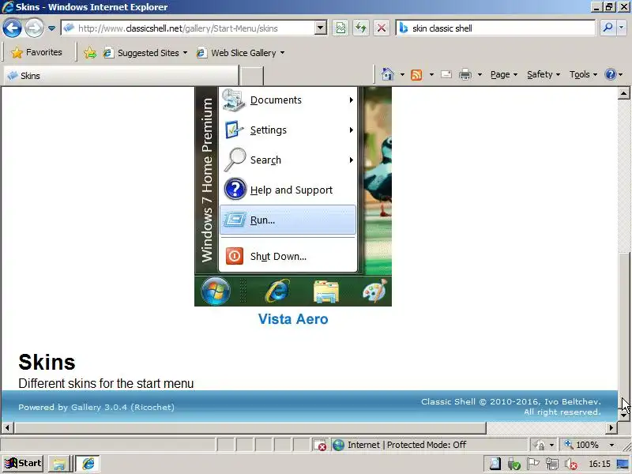Expand the Help dropdown arrow
This screenshot has width=632, height=474.
621,74
